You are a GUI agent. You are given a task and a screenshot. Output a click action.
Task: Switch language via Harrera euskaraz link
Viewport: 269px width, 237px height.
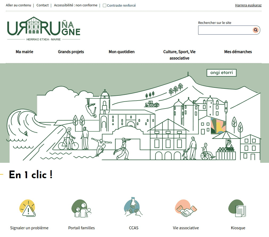pos(248,5)
